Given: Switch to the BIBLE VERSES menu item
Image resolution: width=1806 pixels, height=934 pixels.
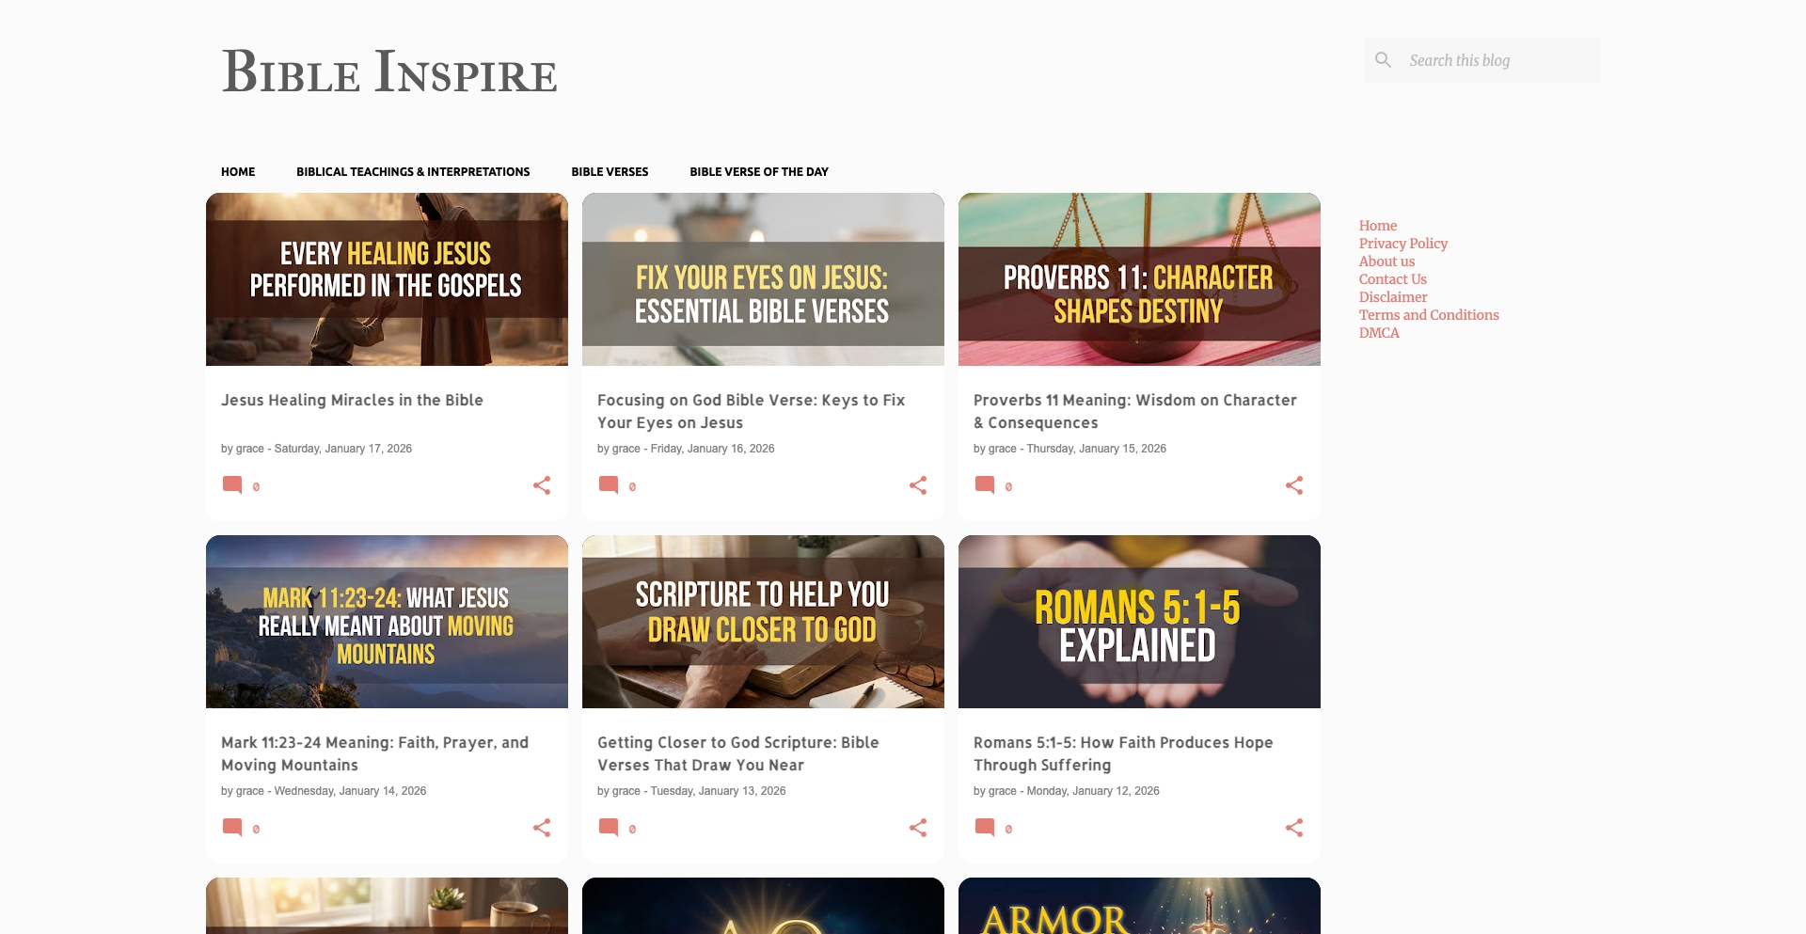Looking at the screenshot, I should [609, 171].
